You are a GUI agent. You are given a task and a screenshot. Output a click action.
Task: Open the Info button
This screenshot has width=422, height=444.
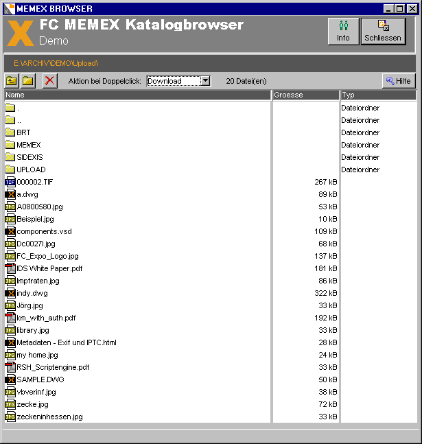pyautogui.click(x=343, y=32)
